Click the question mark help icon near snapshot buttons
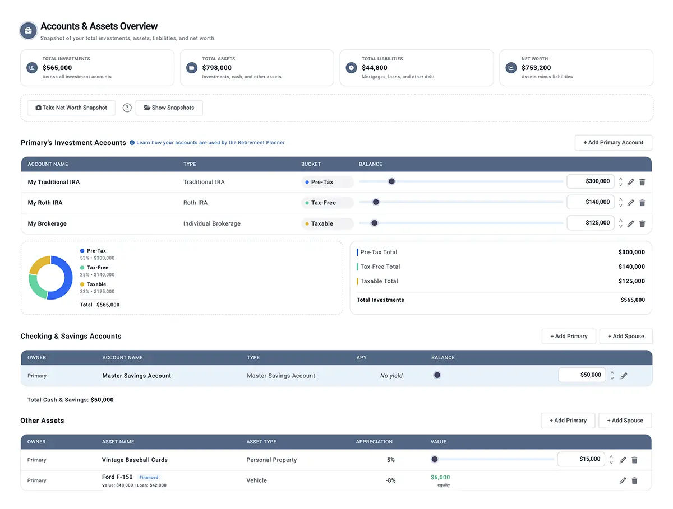This screenshot has height=509, width=673. coord(127,108)
